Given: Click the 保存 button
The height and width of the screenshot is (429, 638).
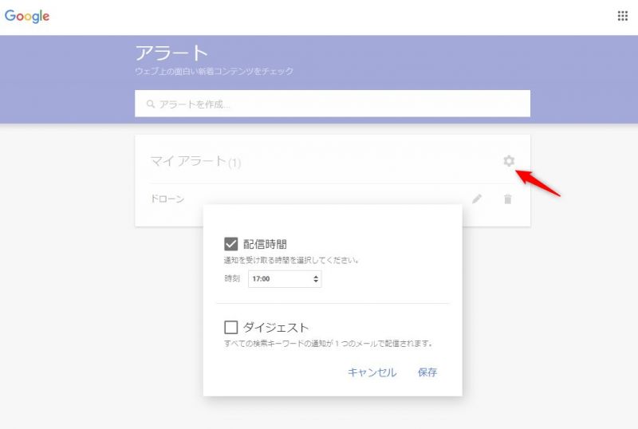Looking at the screenshot, I should click(427, 372).
